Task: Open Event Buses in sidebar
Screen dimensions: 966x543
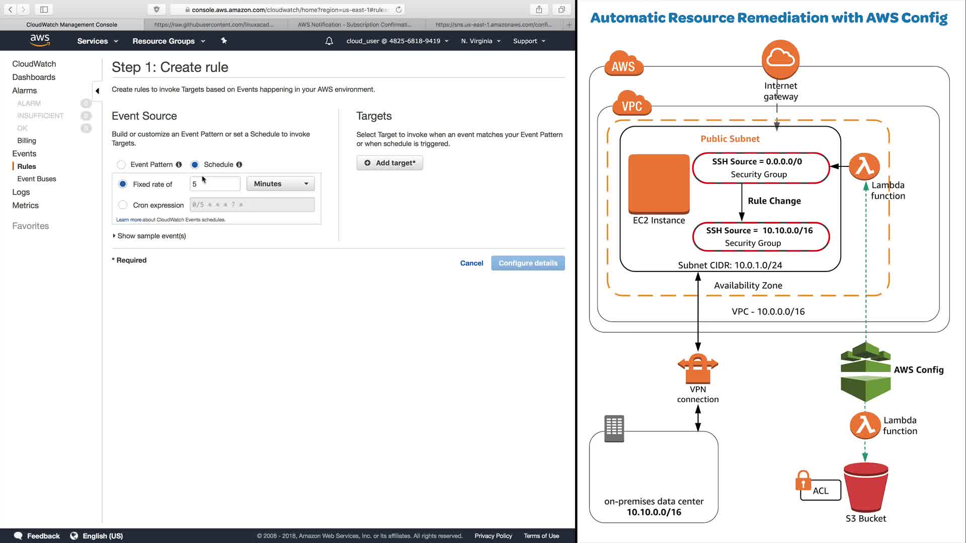Action: point(37,178)
